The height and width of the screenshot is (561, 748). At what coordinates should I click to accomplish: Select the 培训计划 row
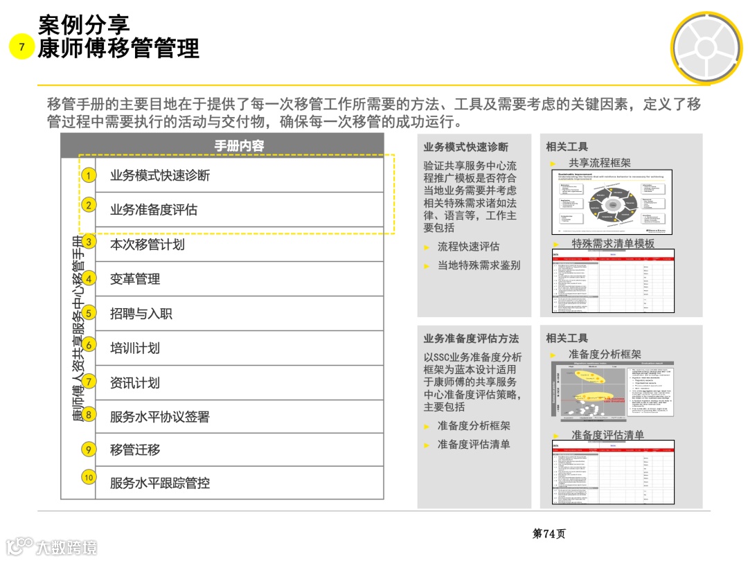pyautogui.click(x=240, y=348)
